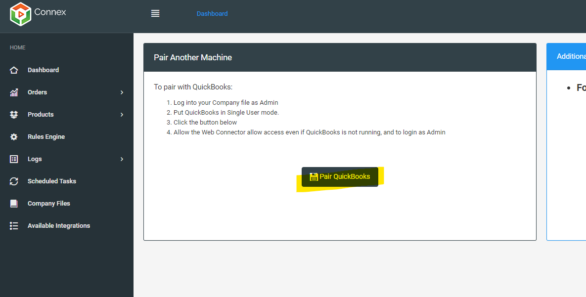The image size is (586, 297).
Task: Open the Logs menu item
Action: point(35,159)
